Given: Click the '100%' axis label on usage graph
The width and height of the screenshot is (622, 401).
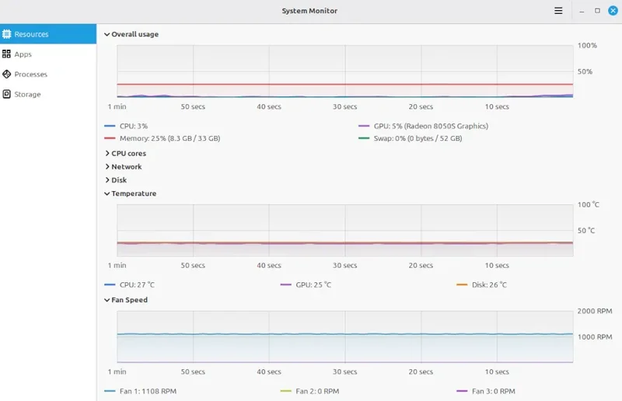Looking at the screenshot, I should pos(587,45).
